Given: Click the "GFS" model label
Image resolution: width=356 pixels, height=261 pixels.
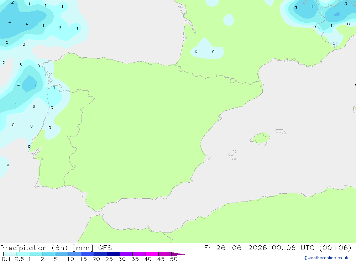Looking at the screenshot, I should point(105,248).
